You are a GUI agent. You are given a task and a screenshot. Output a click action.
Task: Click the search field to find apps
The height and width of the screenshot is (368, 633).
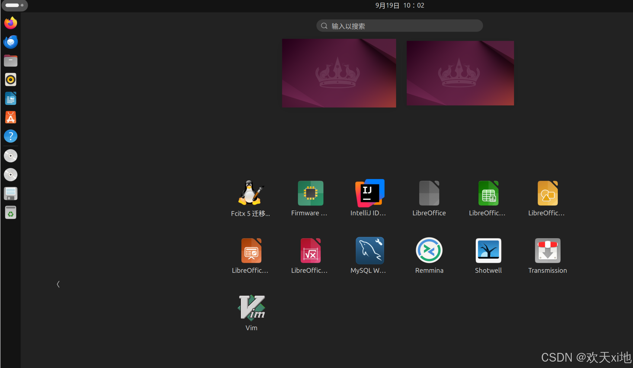(x=399, y=26)
